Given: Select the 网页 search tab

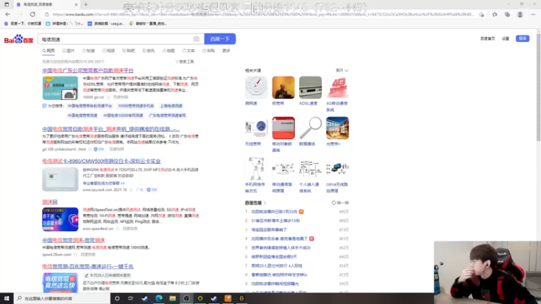Looking at the screenshot, I should [49, 51].
